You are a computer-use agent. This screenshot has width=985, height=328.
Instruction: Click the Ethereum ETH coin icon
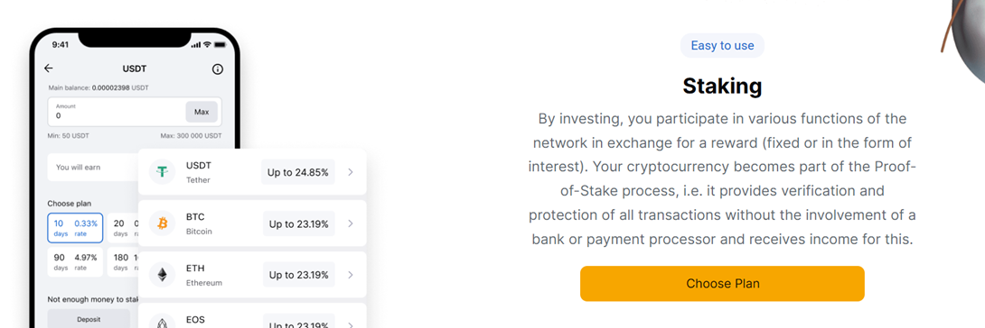(162, 275)
